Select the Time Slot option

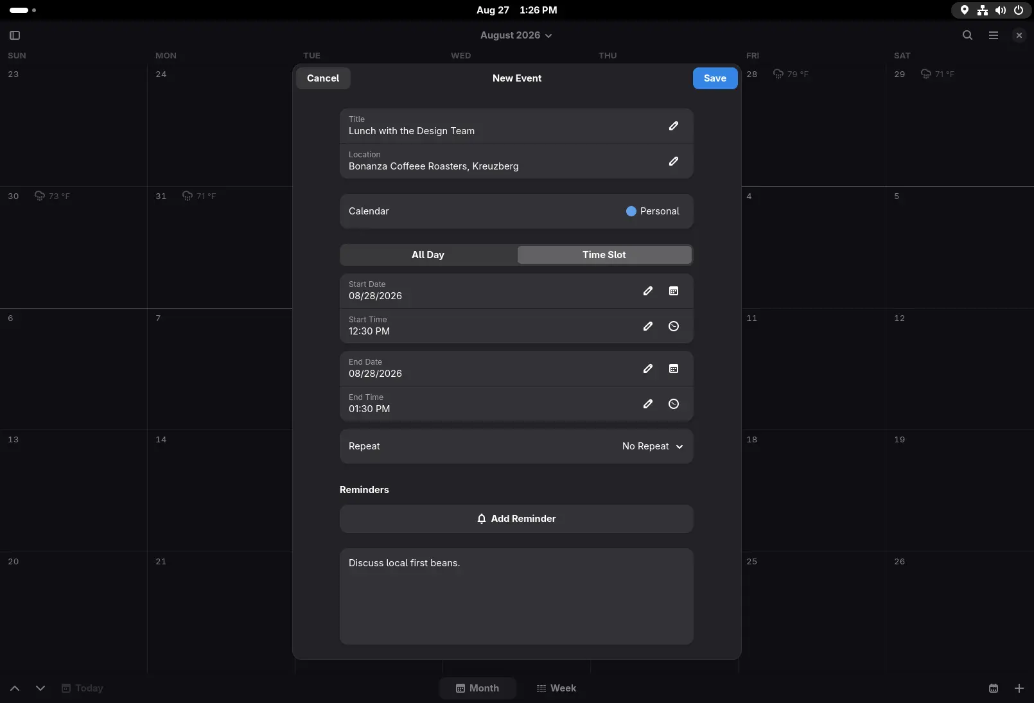click(x=604, y=255)
